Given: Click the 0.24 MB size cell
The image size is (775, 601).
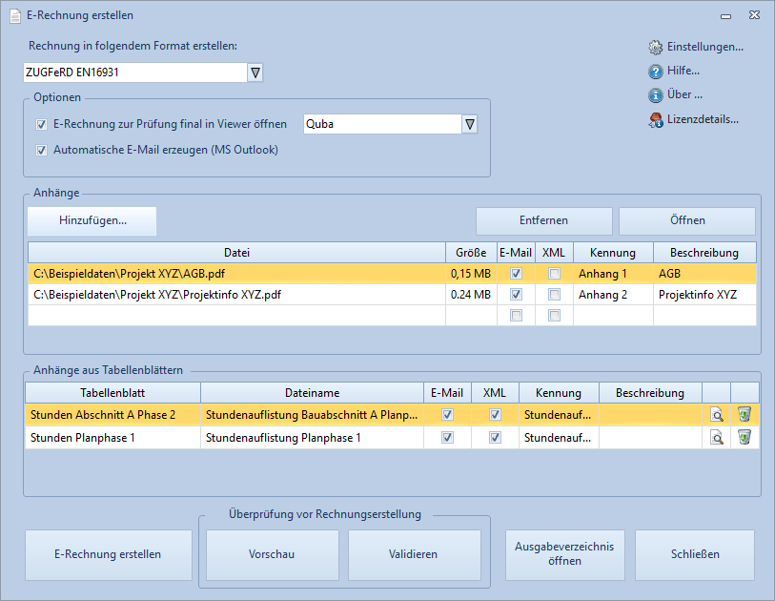Looking at the screenshot, I should (x=471, y=295).
